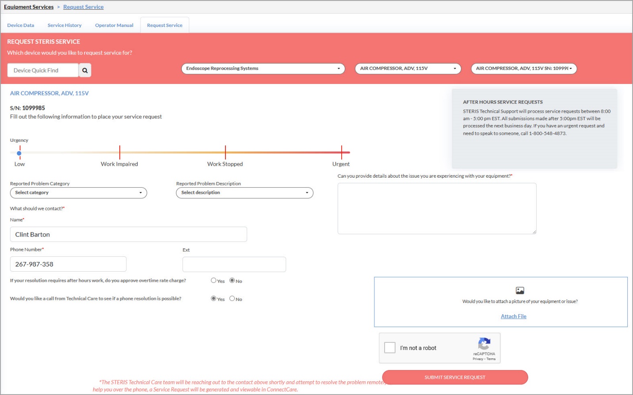Select No for Technical Care call
The width and height of the screenshot is (633, 395).
[232, 299]
